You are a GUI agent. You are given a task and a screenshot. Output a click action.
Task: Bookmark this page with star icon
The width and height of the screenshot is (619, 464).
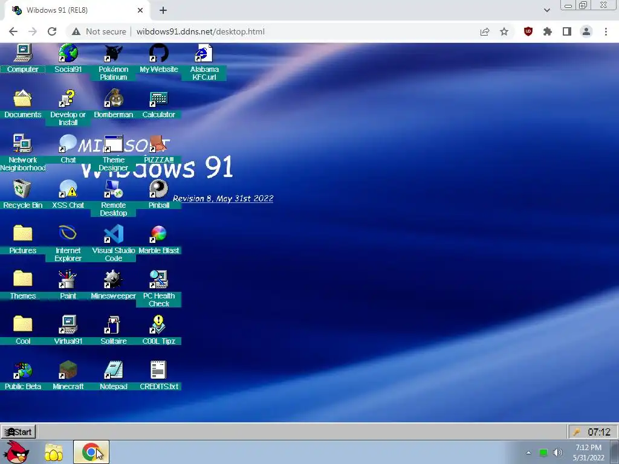pos(504,31)
